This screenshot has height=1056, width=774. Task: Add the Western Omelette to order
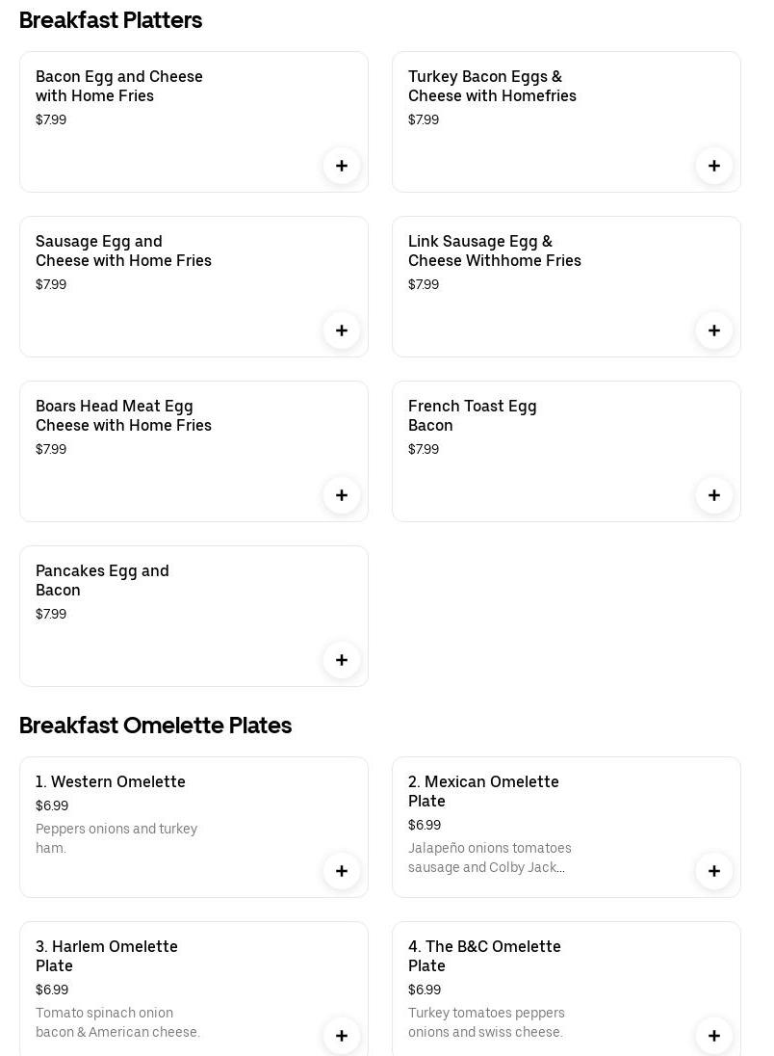click(342, 871)
